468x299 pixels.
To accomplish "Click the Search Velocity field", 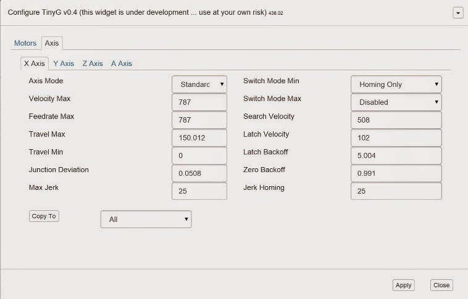I will [x=396, y=120].
